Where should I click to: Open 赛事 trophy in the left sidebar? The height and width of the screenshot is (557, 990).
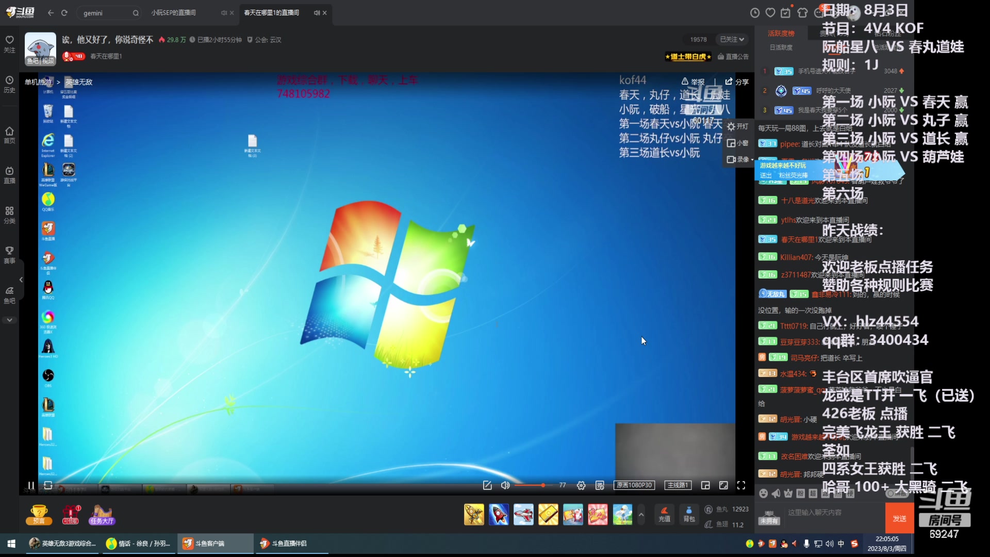point(9,255)
